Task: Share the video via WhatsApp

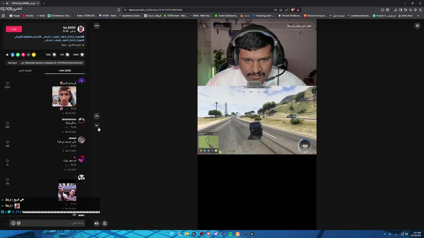Action: pyautogui.click(x=18, y=55)
